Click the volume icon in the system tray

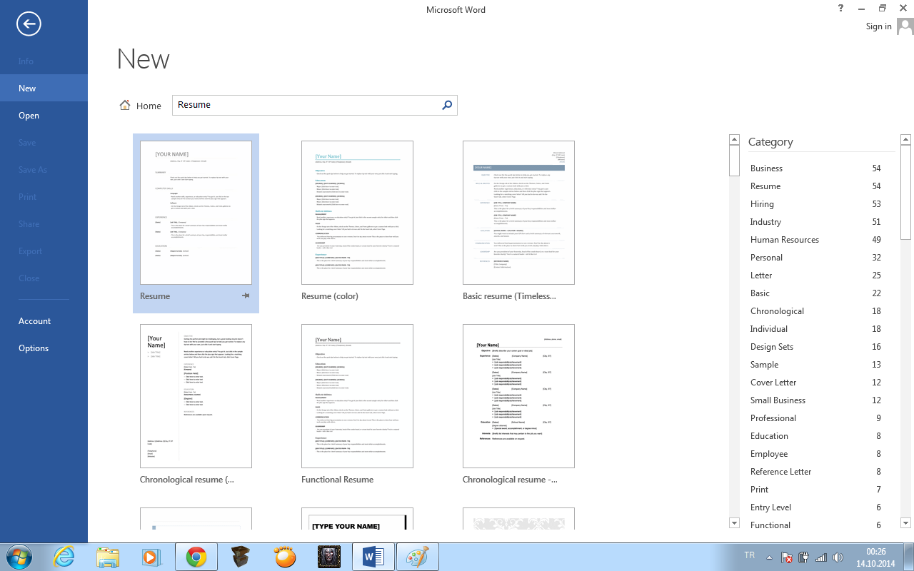(837, 556)
